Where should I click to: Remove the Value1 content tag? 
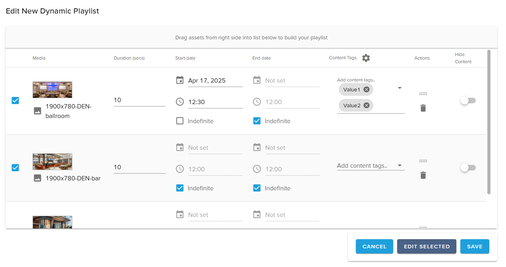coord(367,89)
